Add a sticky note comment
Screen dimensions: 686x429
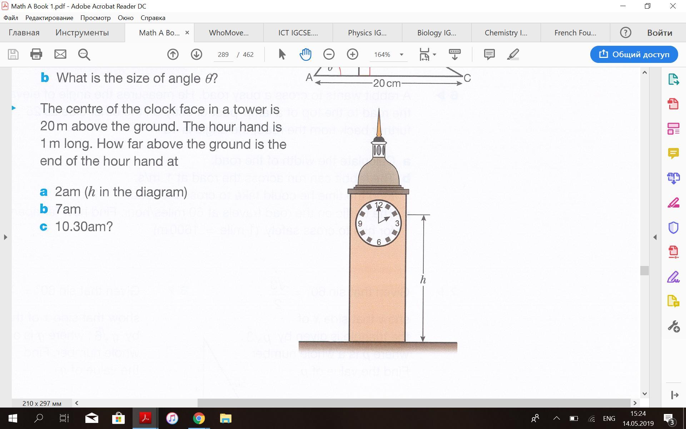point(489,54)
